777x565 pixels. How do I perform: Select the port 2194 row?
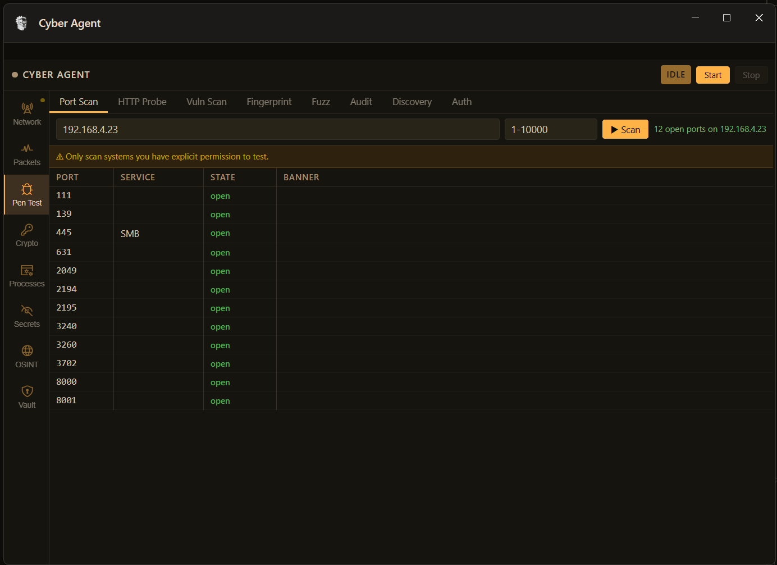tap(411, 289)
